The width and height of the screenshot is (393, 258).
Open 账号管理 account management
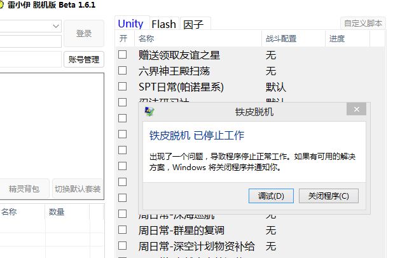point(83,60)
